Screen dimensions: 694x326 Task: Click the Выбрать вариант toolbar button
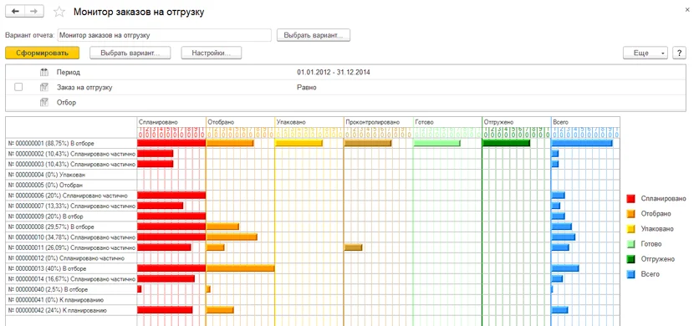130,53
